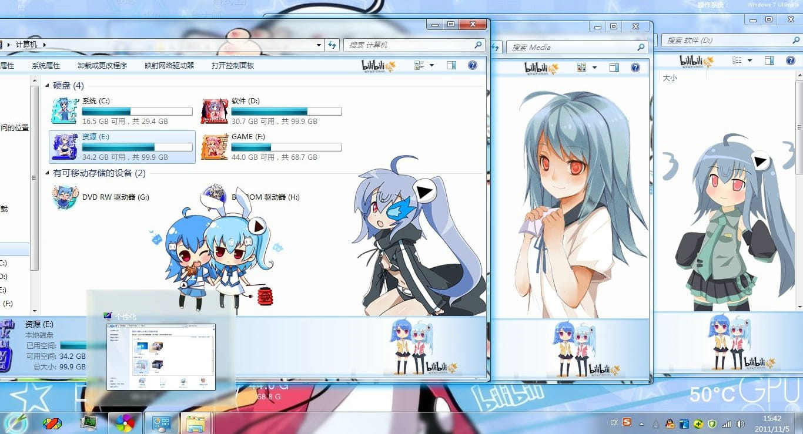Click 卸载或更改程序 in the toolbar
This screenshot has height=434, width=803.
tap(102, 66)
